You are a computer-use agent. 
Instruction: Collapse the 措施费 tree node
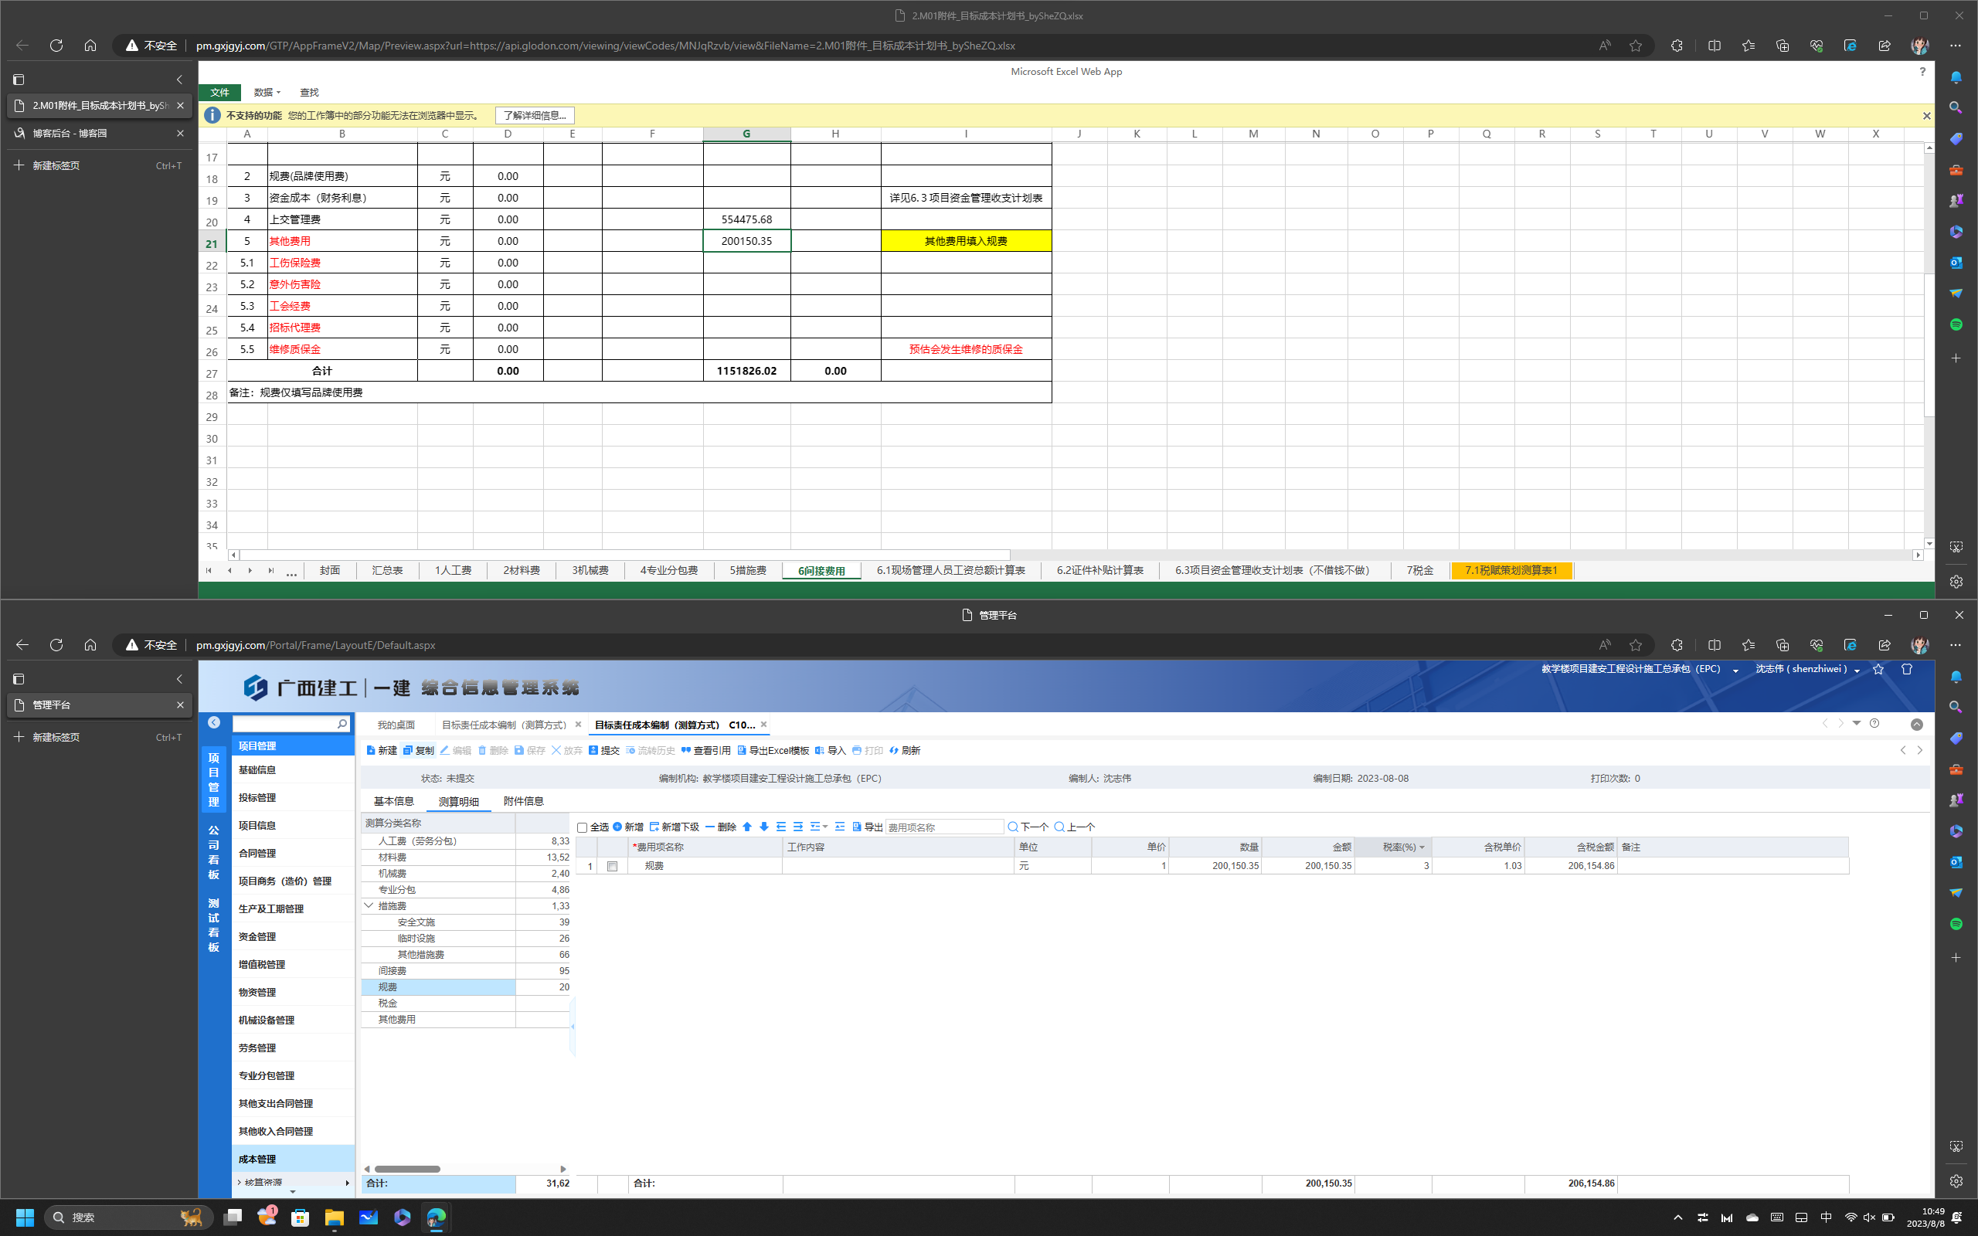(369, 905)
